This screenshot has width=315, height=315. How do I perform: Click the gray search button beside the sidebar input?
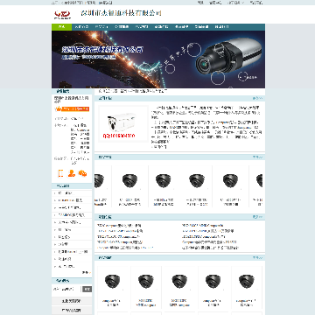click(87, 289)
